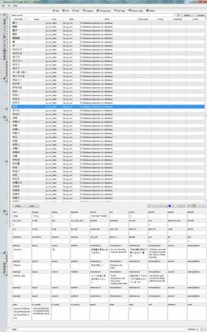Select the row 手応え

pos(108,179)
